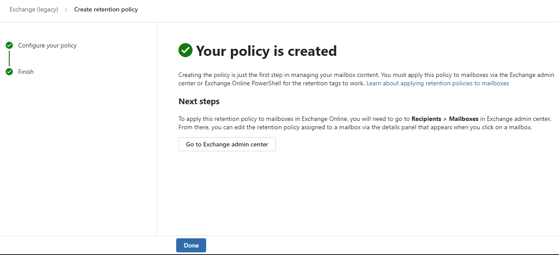The height and width of the screenshot is (255, 559).
Task: Open Learn about applying retention policies link
Action: click(x=437, y=83)
